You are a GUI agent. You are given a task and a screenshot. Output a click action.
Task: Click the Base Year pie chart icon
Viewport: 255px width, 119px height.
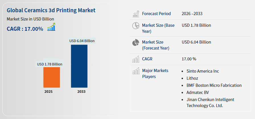[x=135, y=26]
